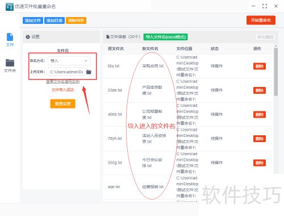Select original file name aqe.txt
The height and width of the screenshot is (216, 284).
(114, 187)
